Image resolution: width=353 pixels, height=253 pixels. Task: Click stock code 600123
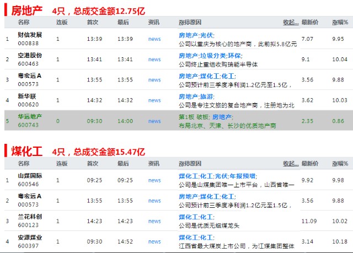pos(28,225)
